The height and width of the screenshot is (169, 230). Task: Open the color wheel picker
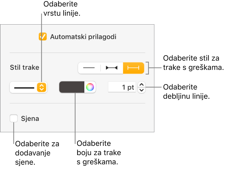click(x=90, y=87)
